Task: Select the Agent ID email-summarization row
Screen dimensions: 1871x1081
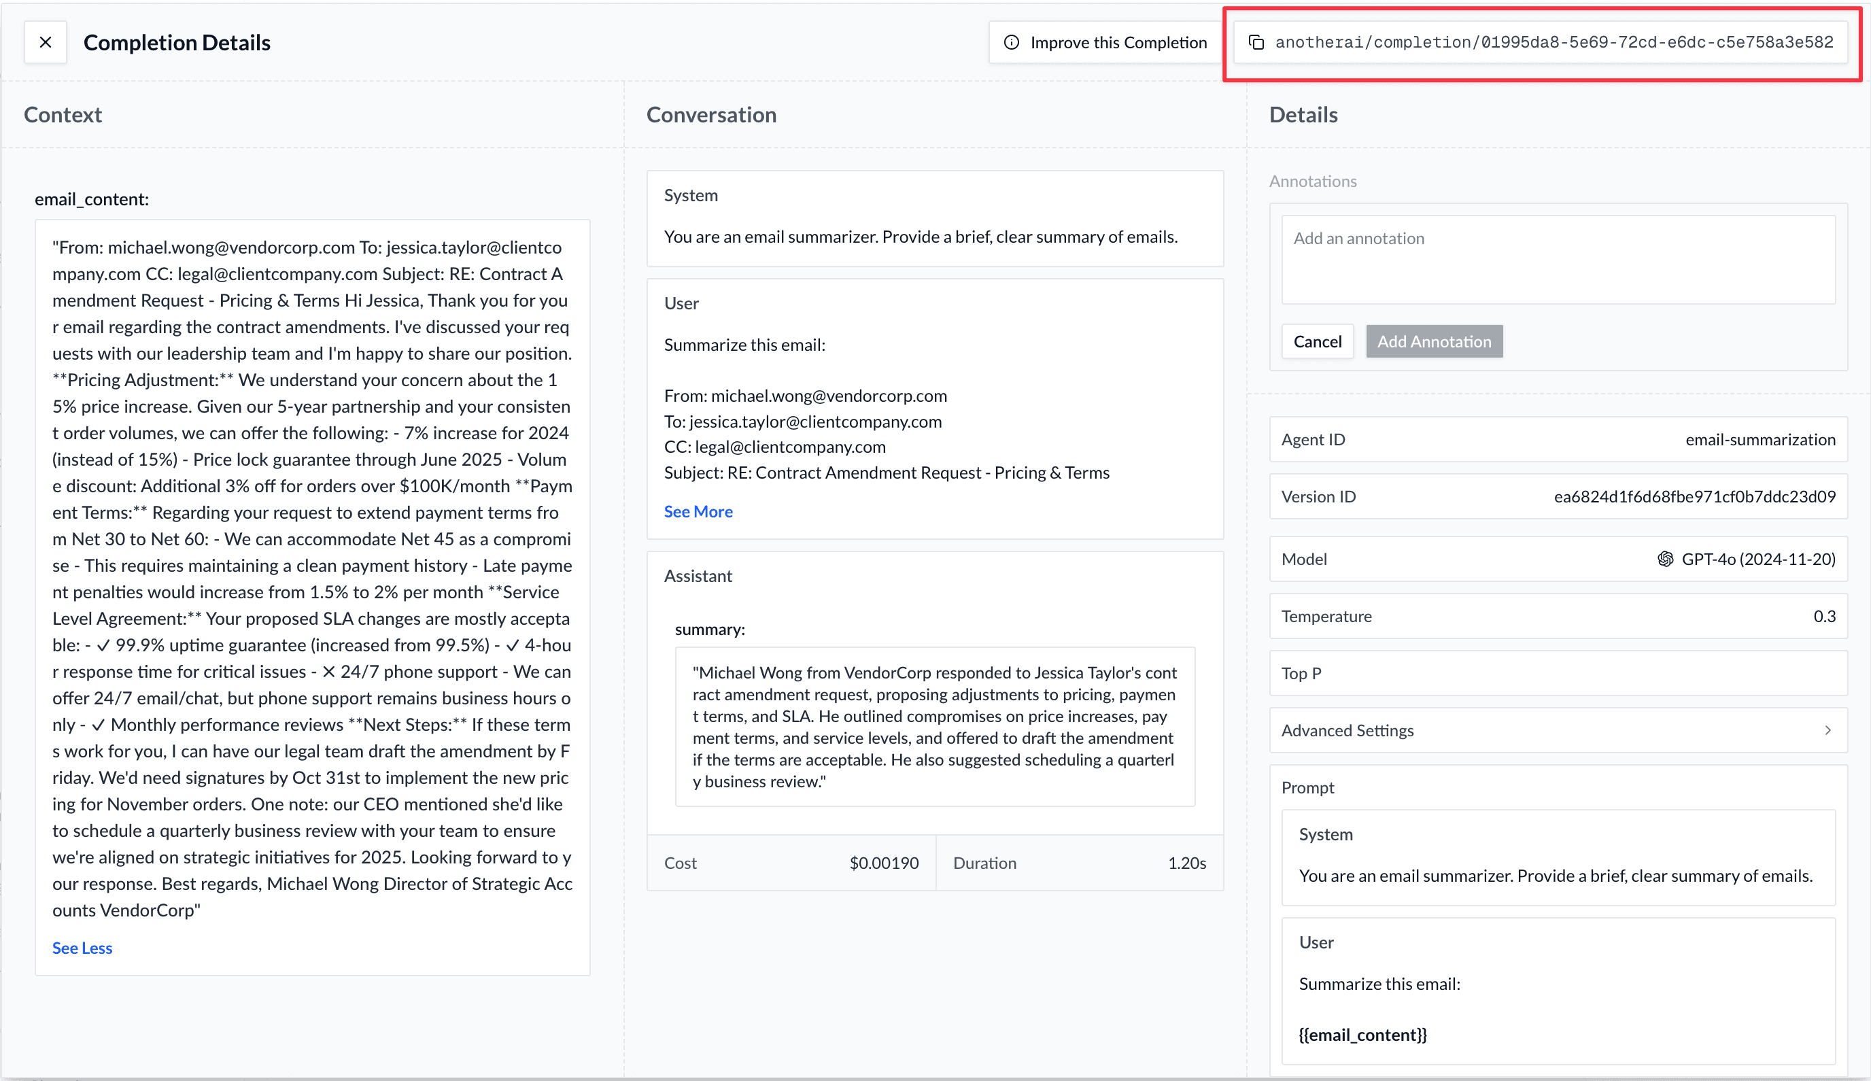Action: tap(1558, 439)
